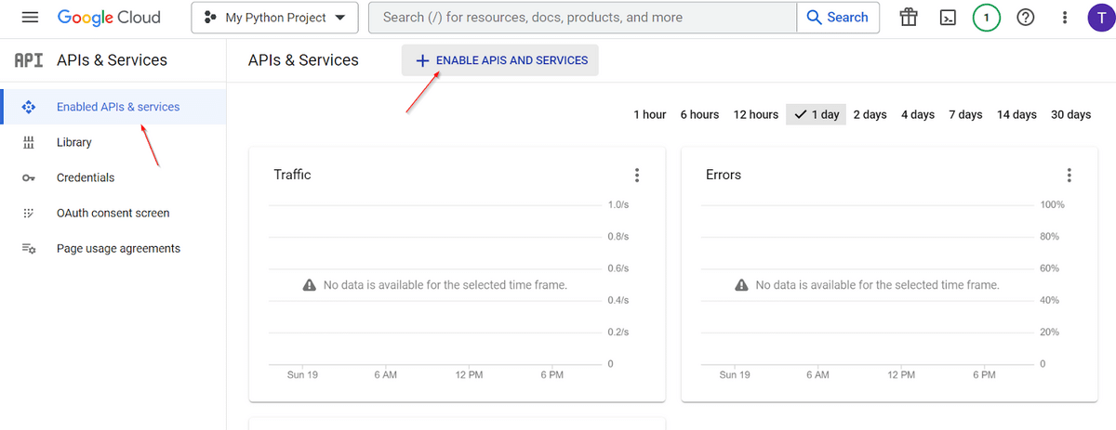
Task: Click the 1.0/s label on Traffic chart
Action: coord(618,204)
